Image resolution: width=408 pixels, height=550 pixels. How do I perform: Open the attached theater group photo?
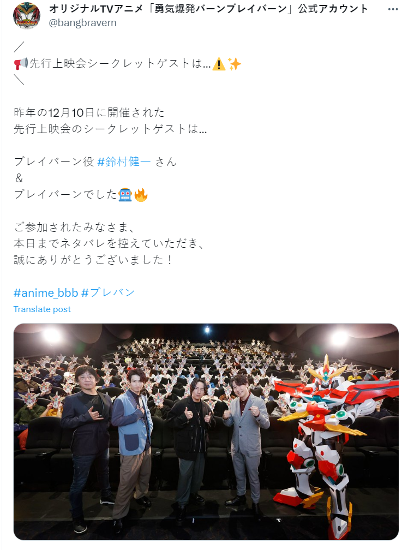(206, 432)
